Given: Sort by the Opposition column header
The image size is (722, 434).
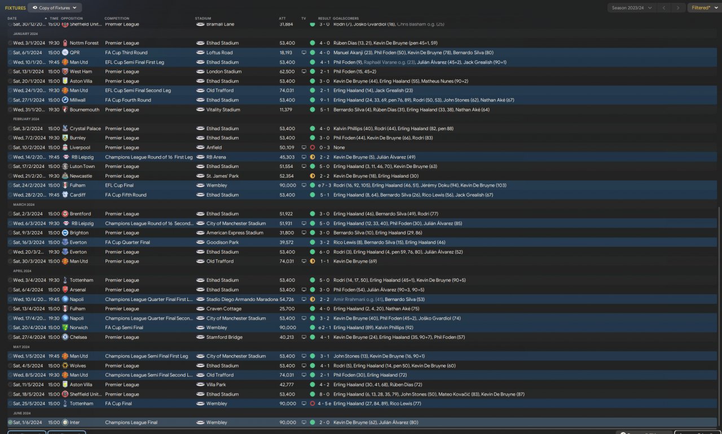Looking at the screenshot, I should [x=72, y=18].
